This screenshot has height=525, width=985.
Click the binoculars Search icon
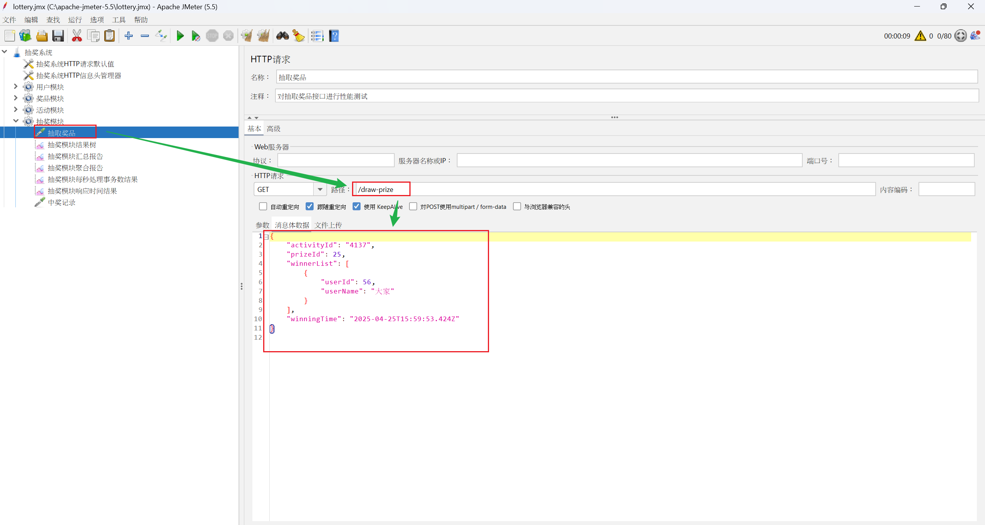coord(282,36)
